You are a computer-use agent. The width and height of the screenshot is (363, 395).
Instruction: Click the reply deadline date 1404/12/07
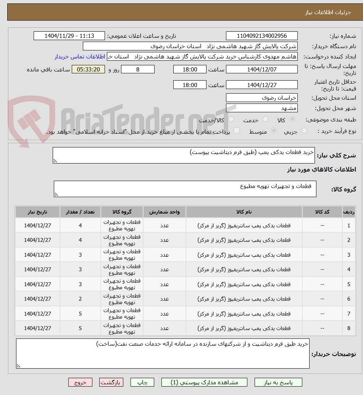(x=262, y=69)
